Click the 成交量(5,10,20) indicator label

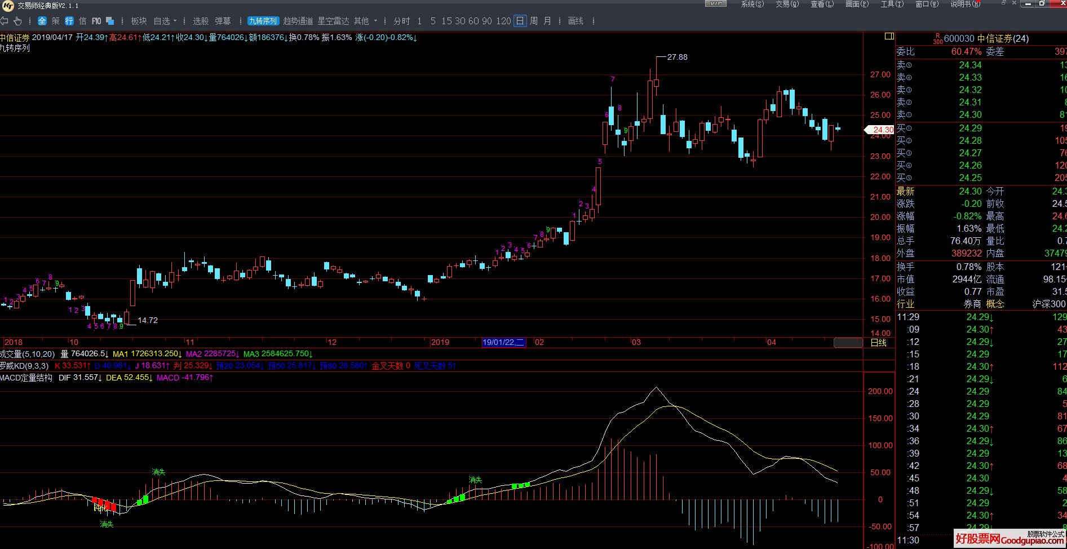pos(28,354)
